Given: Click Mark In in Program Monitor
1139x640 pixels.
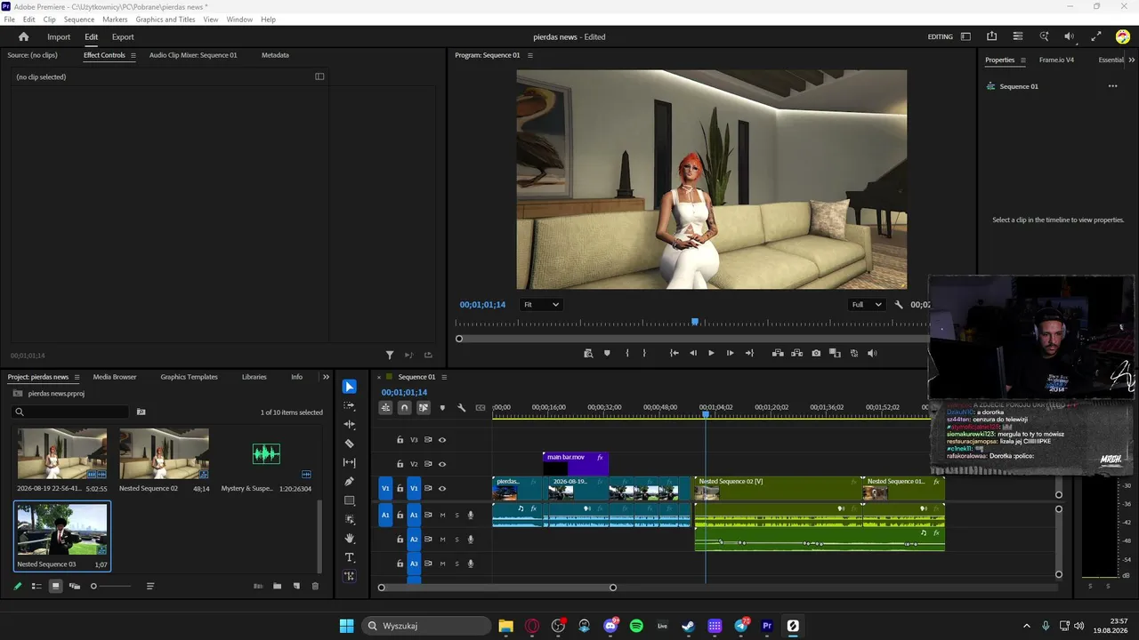Looking at the screenshot, I should (x=627, y=353).
